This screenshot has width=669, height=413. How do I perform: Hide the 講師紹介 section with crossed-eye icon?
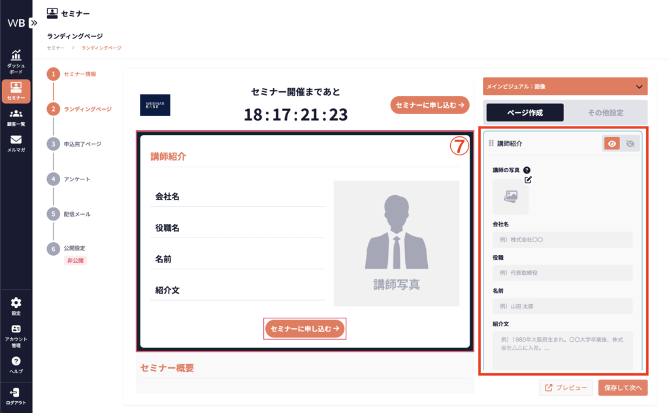(x=630, y=144)
